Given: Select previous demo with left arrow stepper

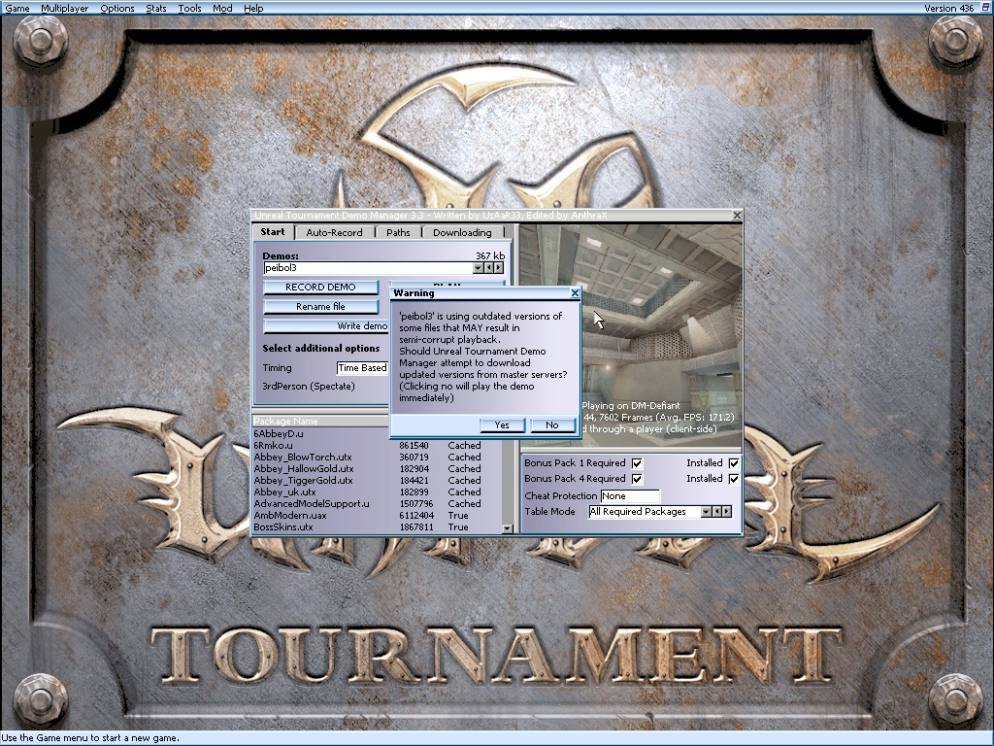Looking at the screenshot, I should (489, 268).
